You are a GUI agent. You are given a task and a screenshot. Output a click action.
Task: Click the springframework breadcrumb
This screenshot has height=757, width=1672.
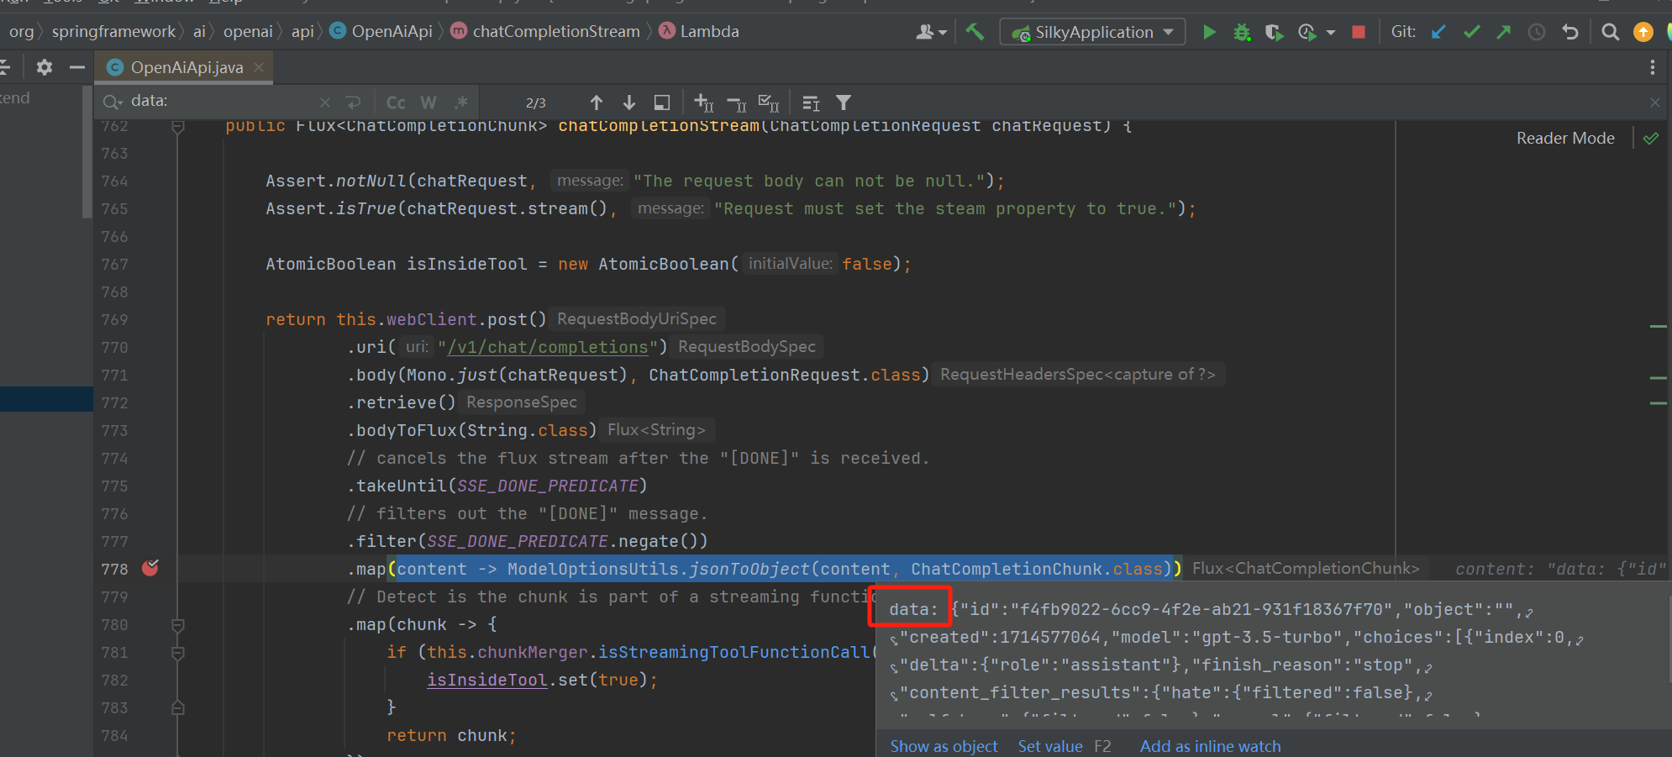click(113, 31)
